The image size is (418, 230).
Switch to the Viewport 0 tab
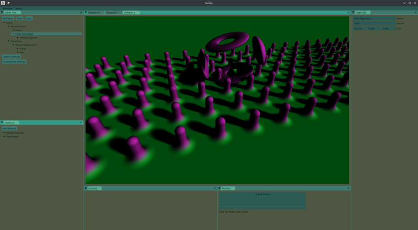pos(94,13)
